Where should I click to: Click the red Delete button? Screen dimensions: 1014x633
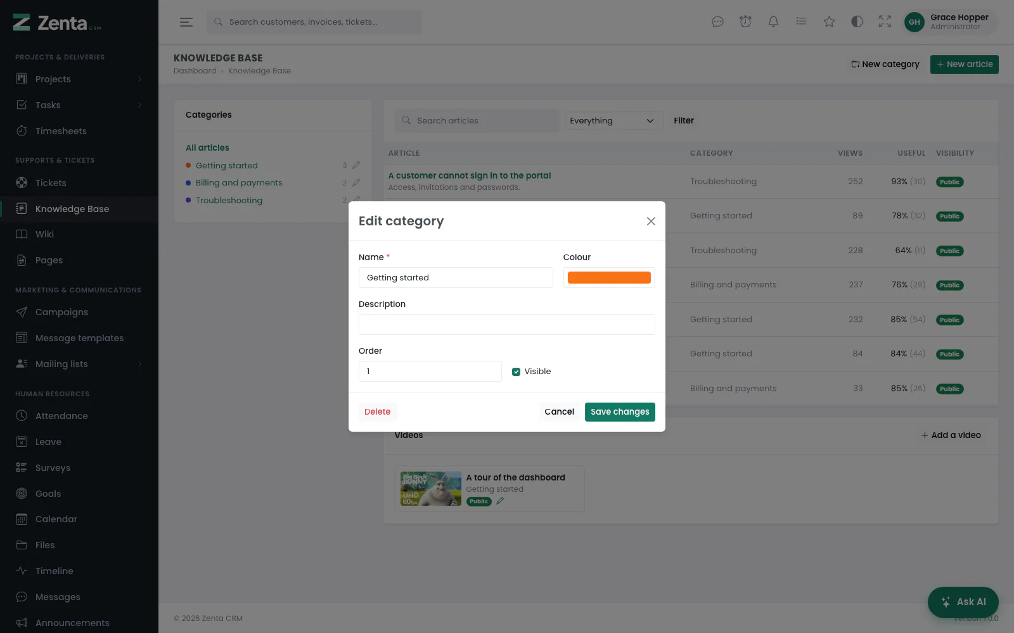pos(378,411)
